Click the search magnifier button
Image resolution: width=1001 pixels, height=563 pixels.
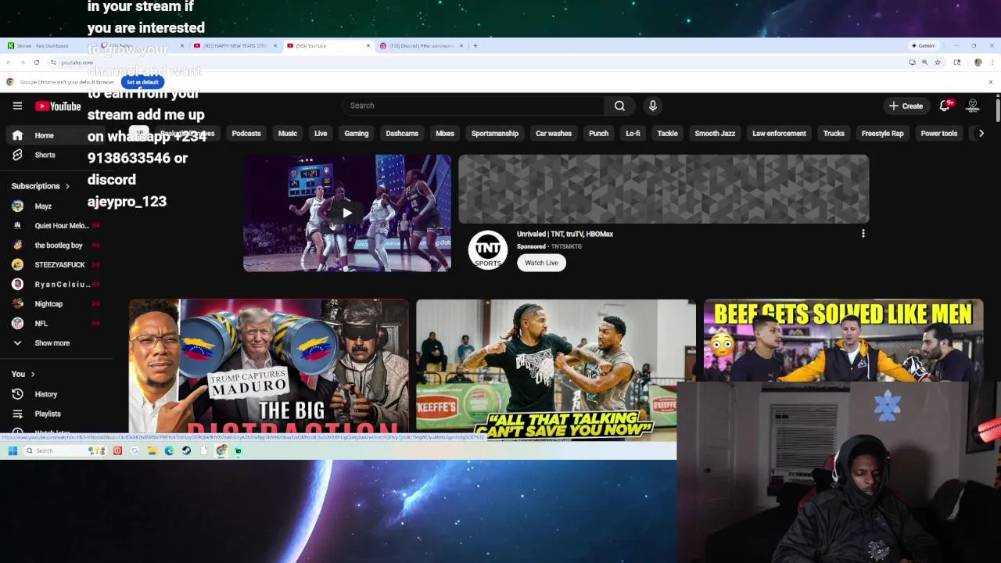(x=619, y=106)
